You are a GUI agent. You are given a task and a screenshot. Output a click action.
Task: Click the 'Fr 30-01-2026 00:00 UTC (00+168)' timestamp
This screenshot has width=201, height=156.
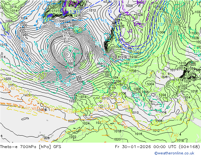(x=158, y=147)
